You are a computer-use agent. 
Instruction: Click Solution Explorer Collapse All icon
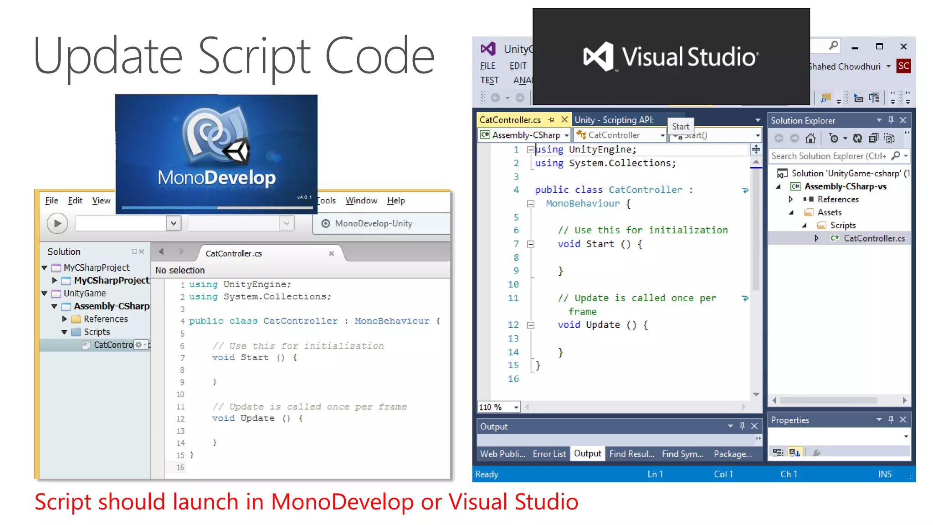(x=873, y=138)
